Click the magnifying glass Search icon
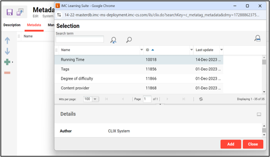Image resolution: width=270 pixels, height=157 pixels. (x=129, y=40)
